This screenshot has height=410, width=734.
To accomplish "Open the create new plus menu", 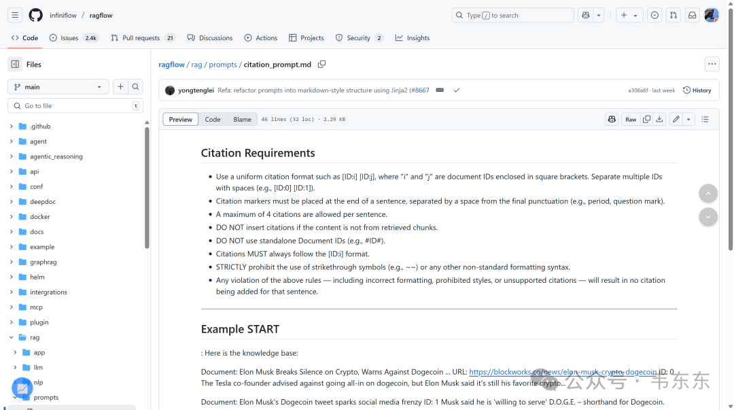I will pyautogui.click(x=629, y=15).
